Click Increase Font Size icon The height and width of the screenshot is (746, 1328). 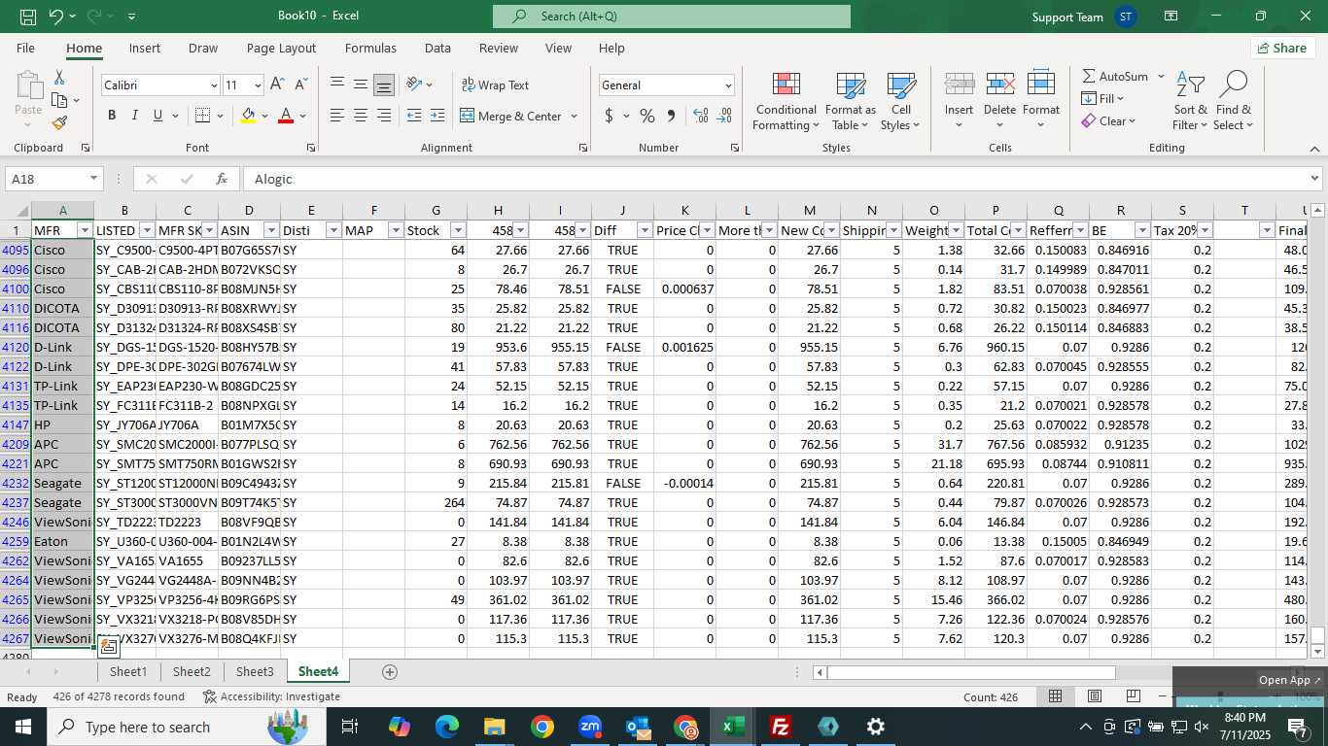pyautogui.click(x=277, y=85)
